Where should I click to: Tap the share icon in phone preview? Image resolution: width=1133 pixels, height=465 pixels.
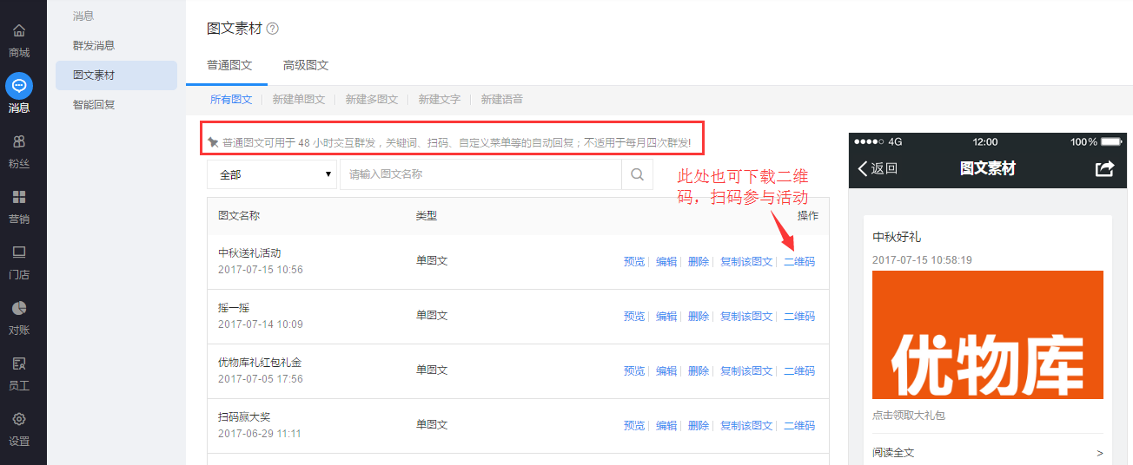1104,168
